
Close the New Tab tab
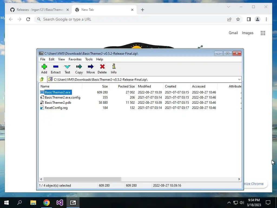[132, 10]
